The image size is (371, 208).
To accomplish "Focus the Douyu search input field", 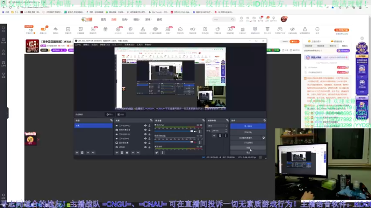I will pyautogui.click(x=221, y=19).
